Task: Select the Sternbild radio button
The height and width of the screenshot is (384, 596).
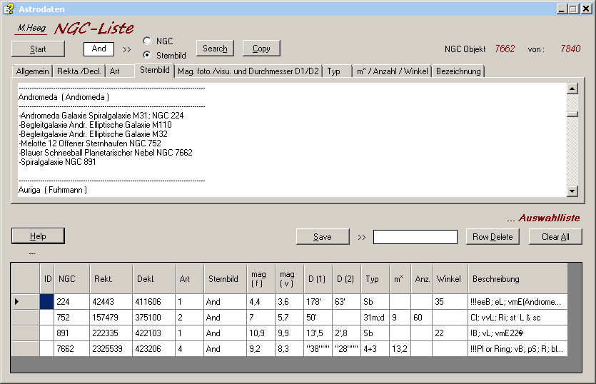Action: tap(147, 55)
